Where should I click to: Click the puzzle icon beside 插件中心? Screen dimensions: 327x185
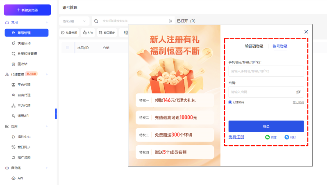14,137
